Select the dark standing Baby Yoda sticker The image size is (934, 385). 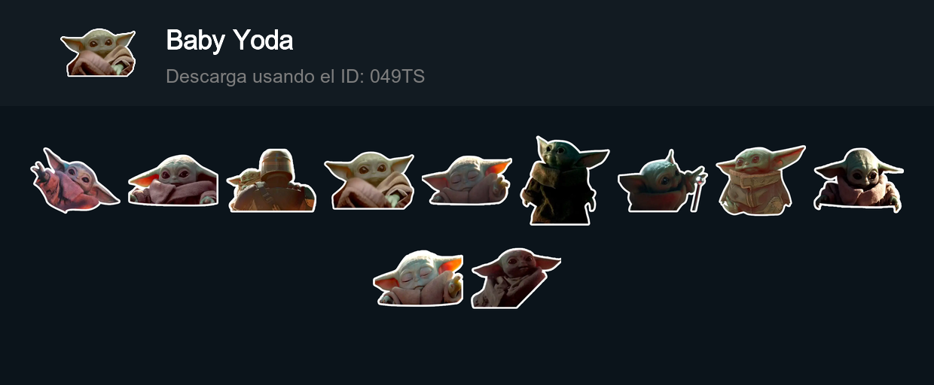click(x=565, y=180)
